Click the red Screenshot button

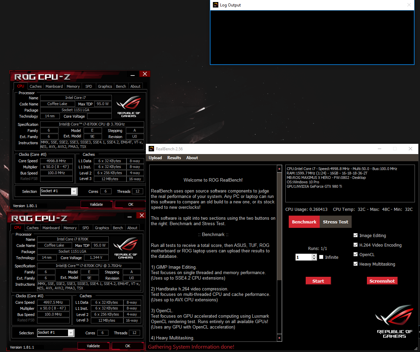382,281
